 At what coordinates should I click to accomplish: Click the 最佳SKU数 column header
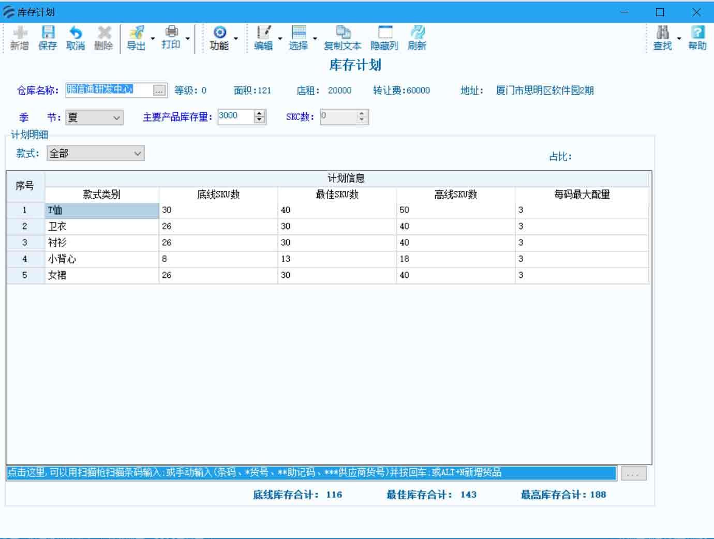(337, 194)
